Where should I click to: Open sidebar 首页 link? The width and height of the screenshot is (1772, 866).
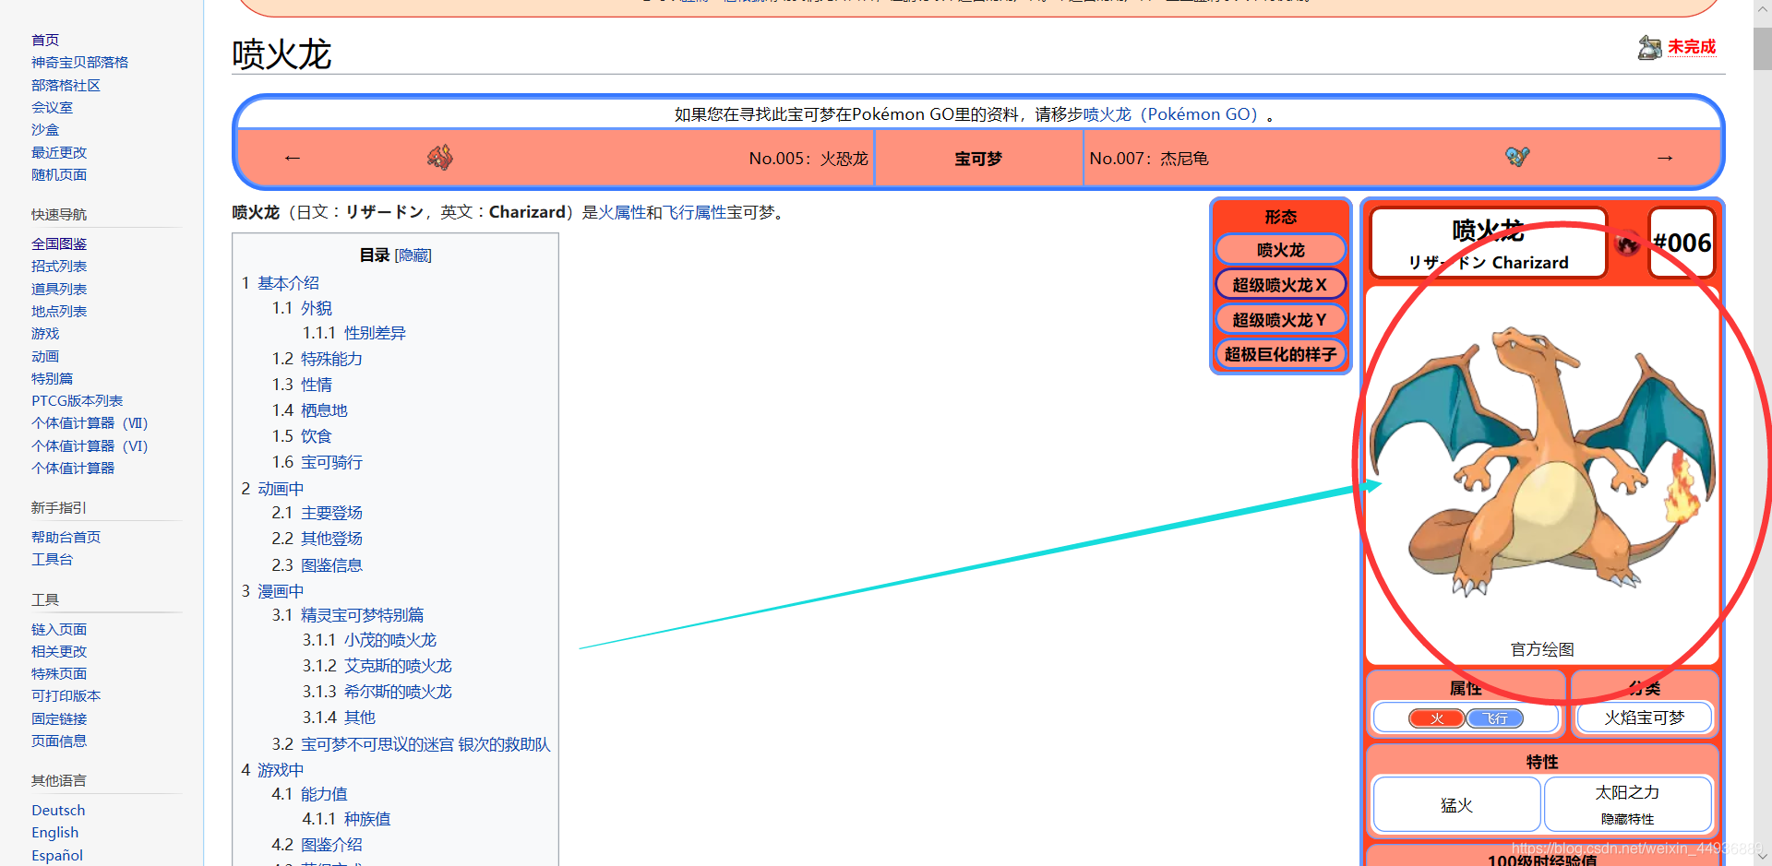(45, 40)
